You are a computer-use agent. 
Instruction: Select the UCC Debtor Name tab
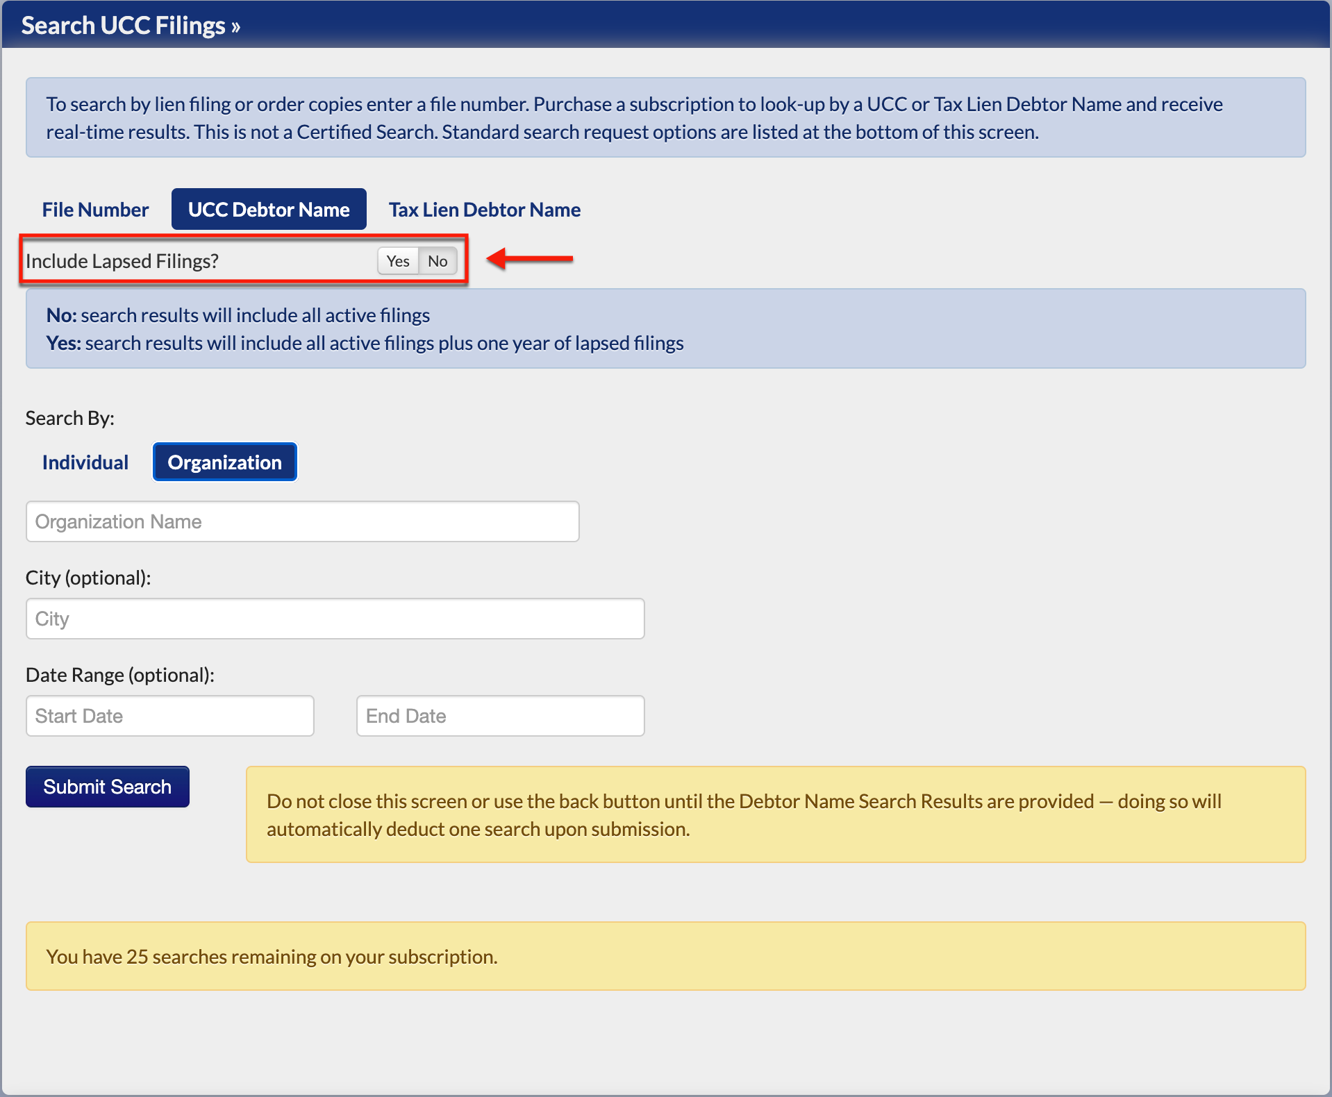(269, 209)
